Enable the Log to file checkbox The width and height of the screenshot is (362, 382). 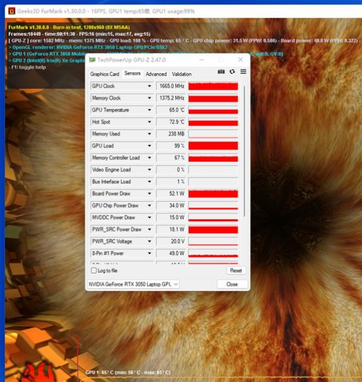(x=93, y=271)
